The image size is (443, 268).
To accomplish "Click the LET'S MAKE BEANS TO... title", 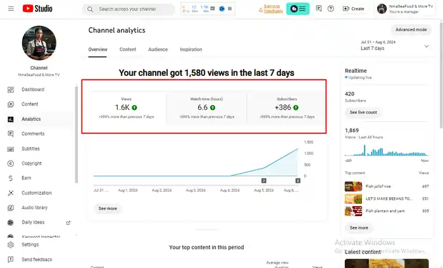I will tap(389, 199).
